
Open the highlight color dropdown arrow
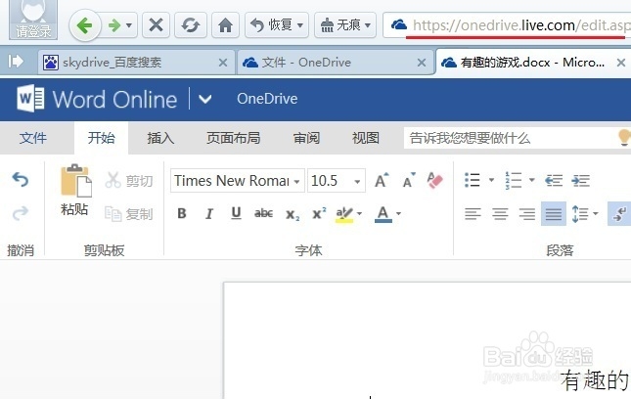[x=359, y=213]
